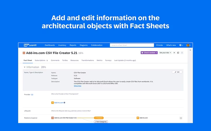The image size is (211, 131).
Task: Open the Transformations tab
Action: click(x=88, y=61)
